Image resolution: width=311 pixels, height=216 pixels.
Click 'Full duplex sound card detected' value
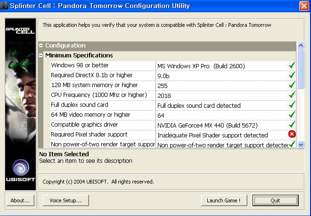pos(199,105)
